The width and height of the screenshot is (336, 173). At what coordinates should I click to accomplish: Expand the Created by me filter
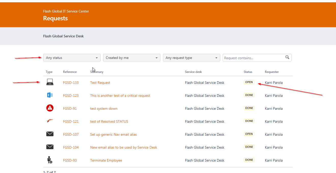(132, 58)
